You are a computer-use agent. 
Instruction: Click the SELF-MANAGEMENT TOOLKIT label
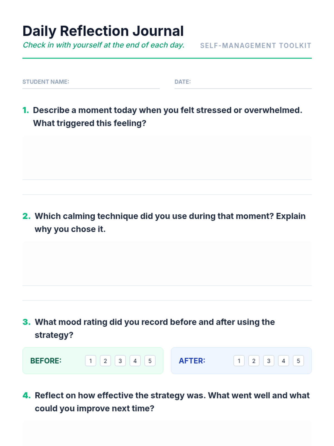click(256, 45)
